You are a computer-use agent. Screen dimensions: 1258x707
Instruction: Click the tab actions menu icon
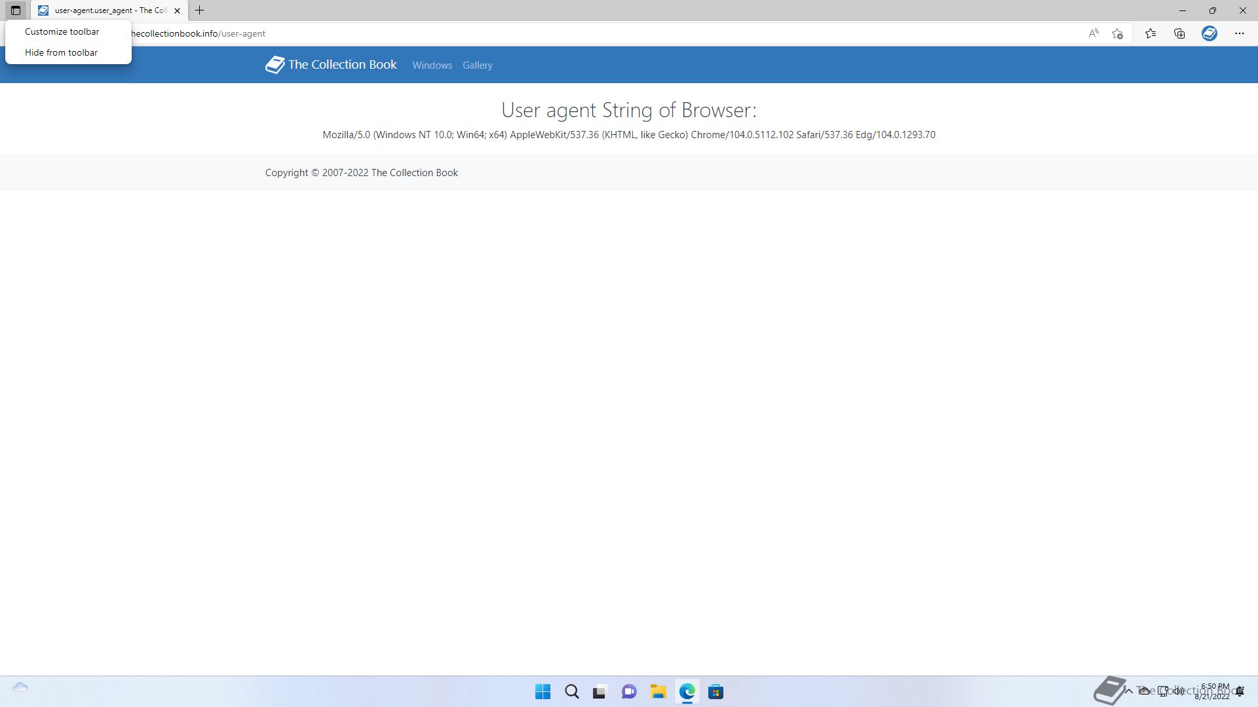coord(16,10)
